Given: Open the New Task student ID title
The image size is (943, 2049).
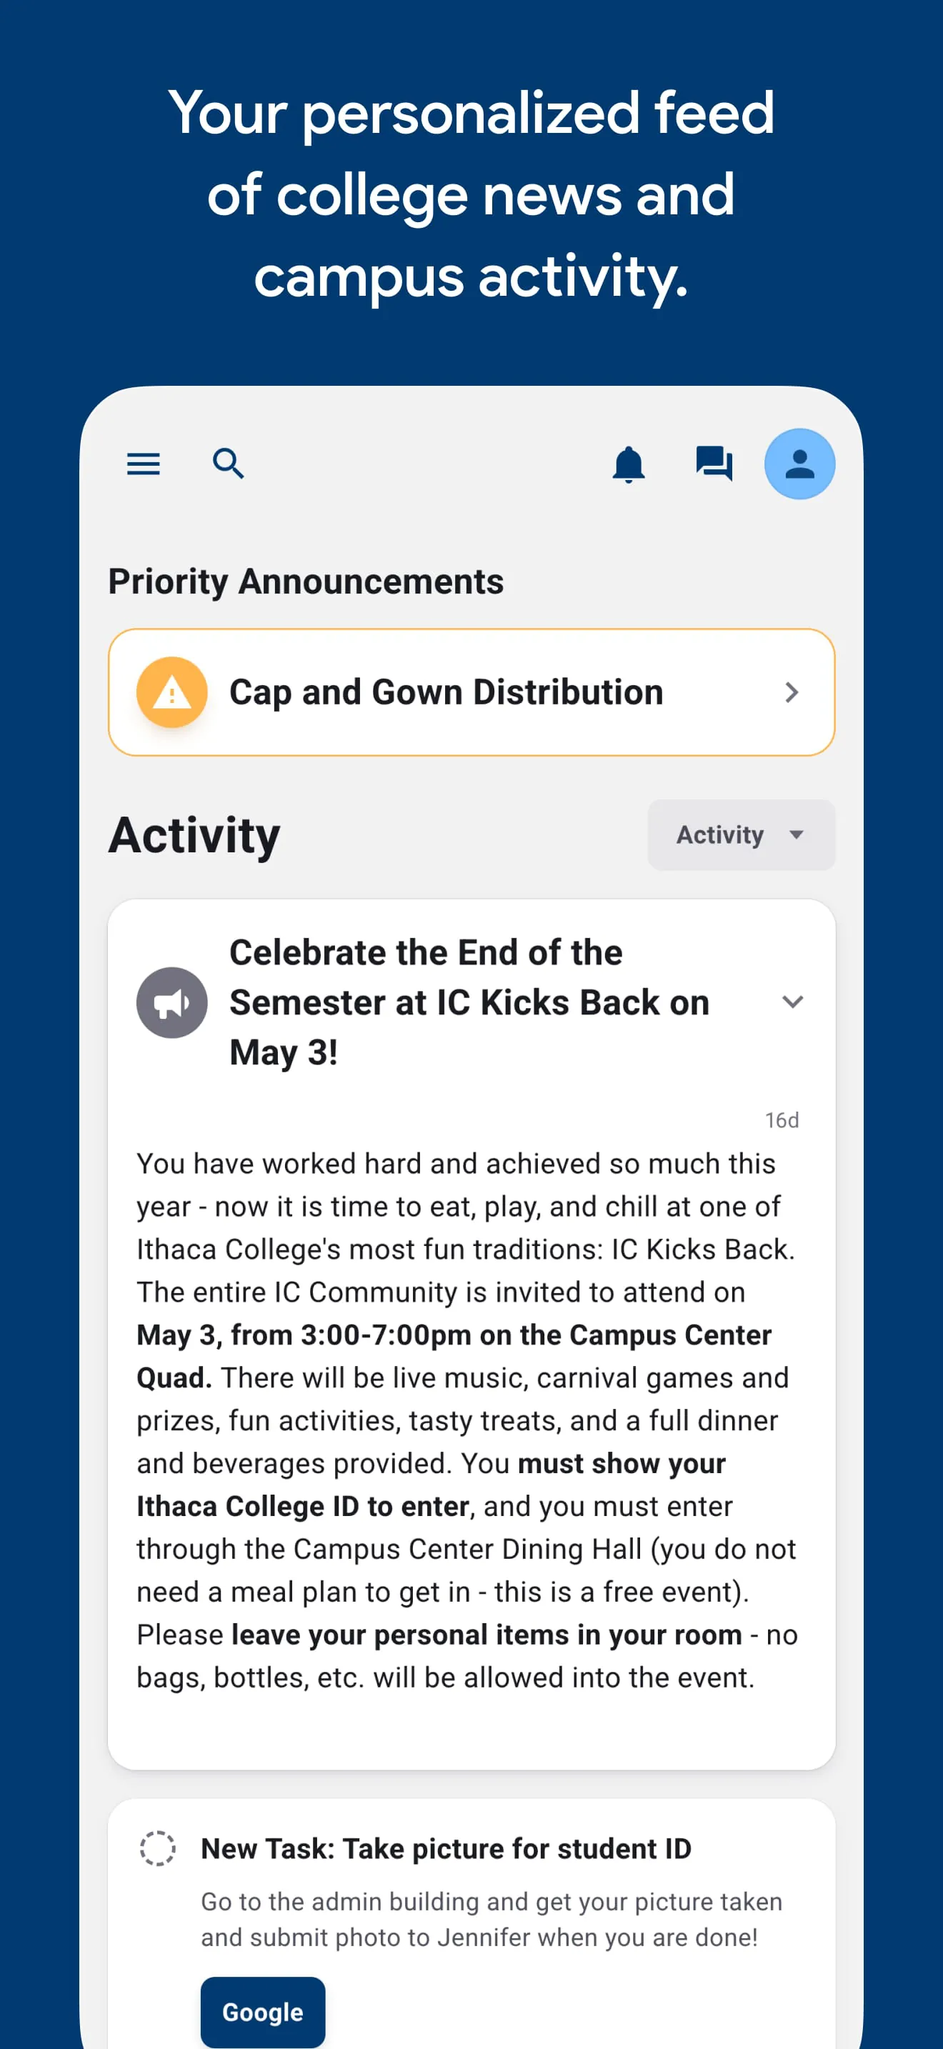Looking at the screenshot, I should tap(445, 1848).
